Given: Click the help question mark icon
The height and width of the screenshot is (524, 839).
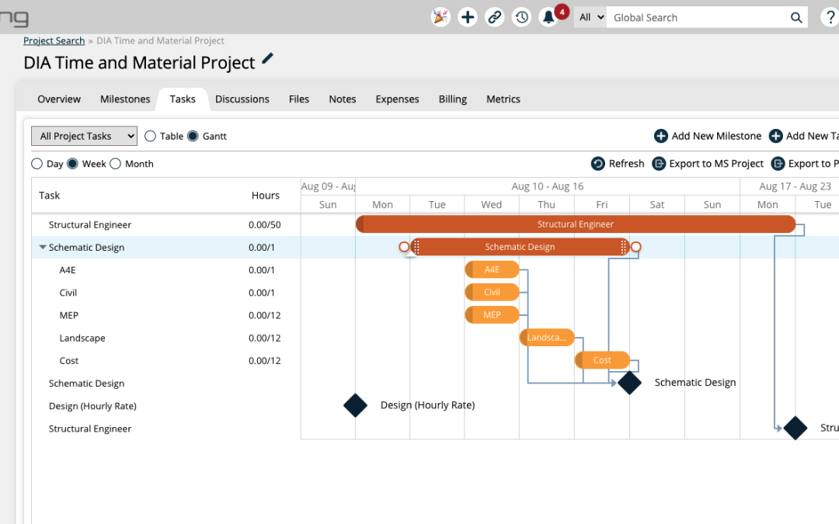Looking at the screenshot, I should [830, 17].
